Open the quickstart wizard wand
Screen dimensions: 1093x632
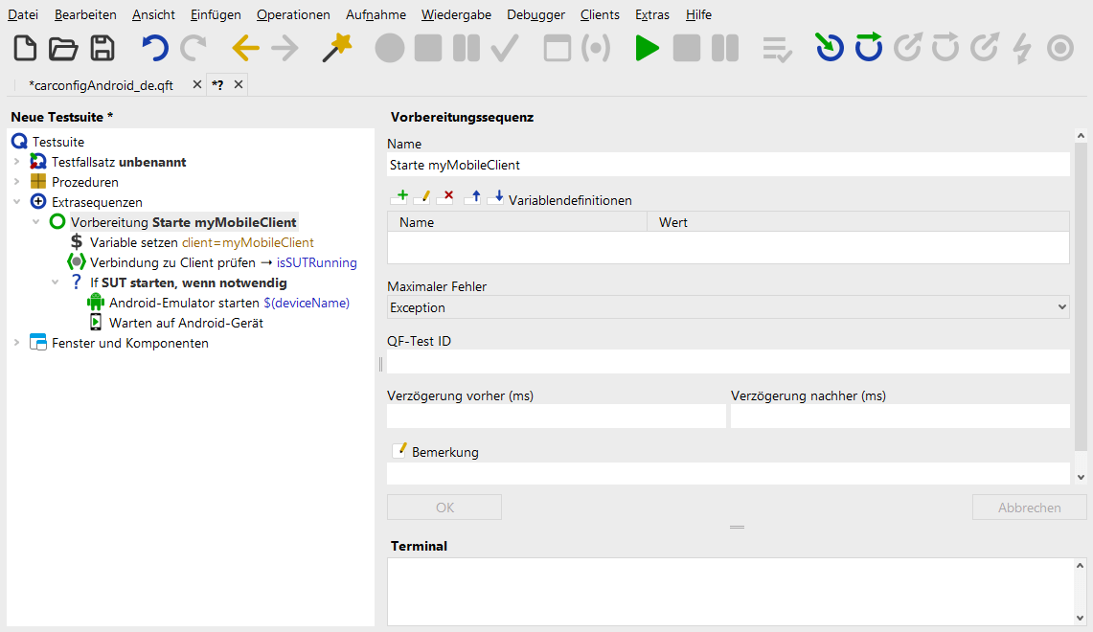tap(336, 49)
